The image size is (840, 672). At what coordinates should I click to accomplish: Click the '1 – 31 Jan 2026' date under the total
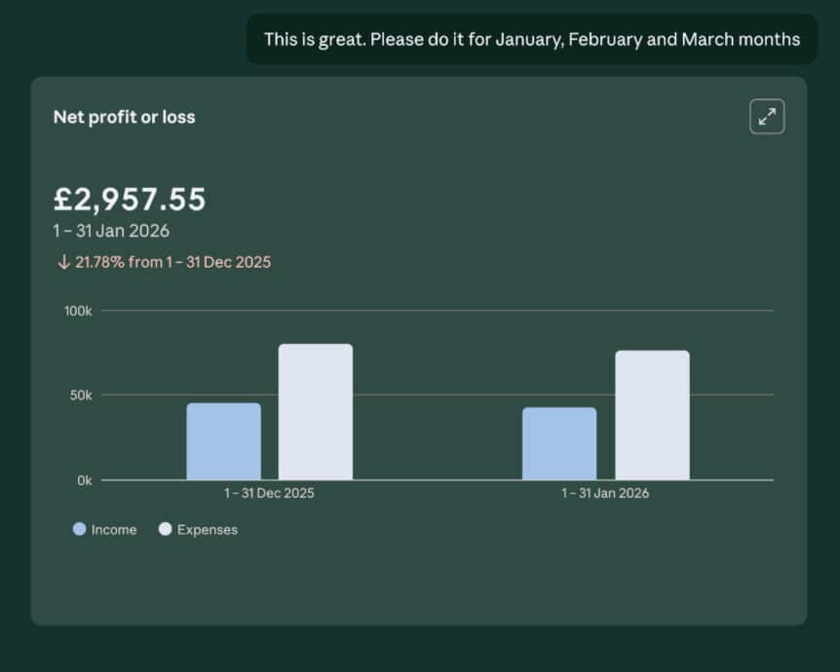(111, 231)
